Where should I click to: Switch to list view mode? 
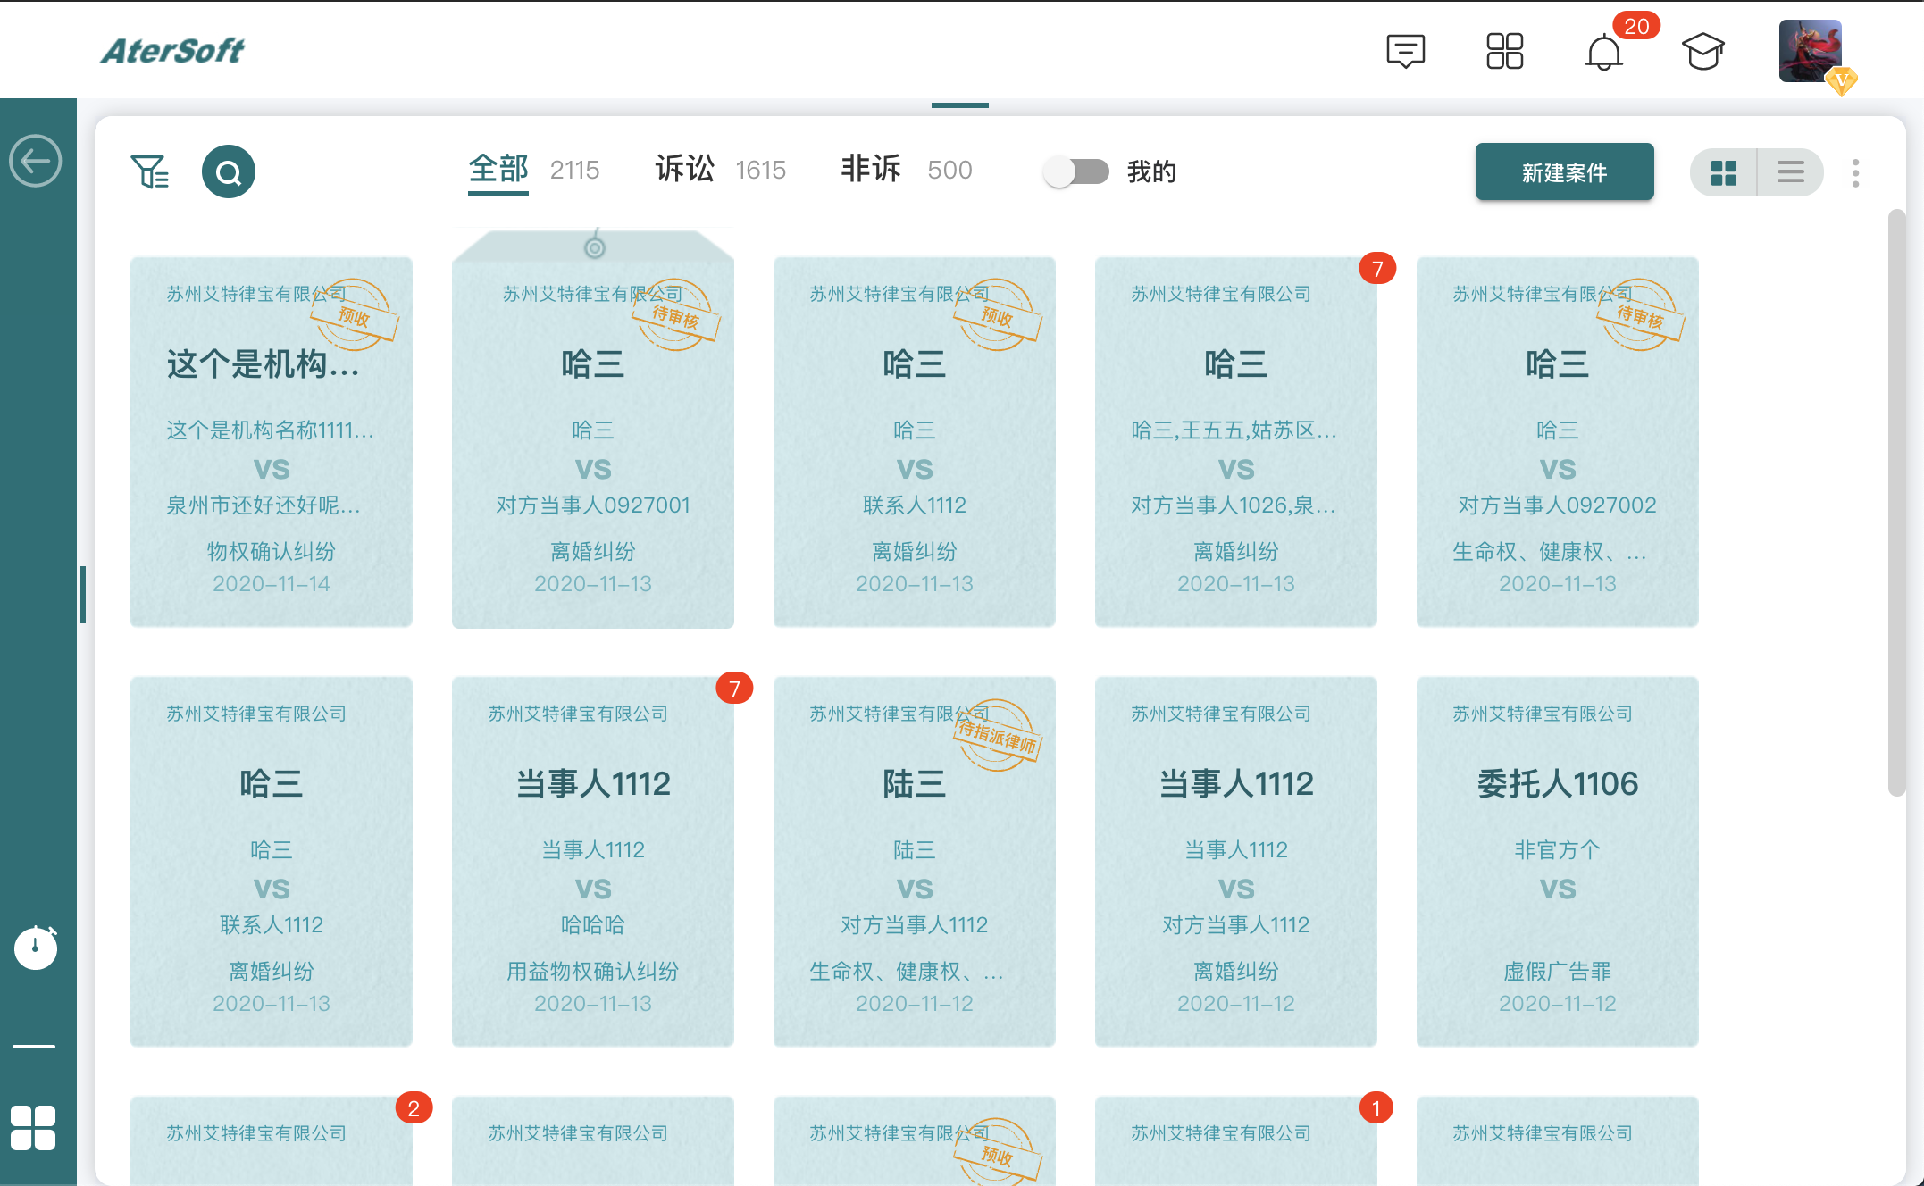click(x=1790, y=171)
